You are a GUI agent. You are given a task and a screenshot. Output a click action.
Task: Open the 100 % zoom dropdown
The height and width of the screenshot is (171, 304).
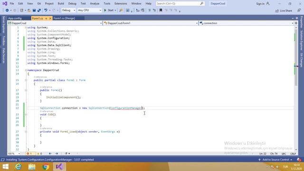tap(14, 153)
